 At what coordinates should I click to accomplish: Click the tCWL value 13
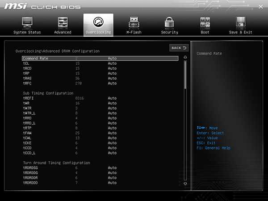(77, 138)
